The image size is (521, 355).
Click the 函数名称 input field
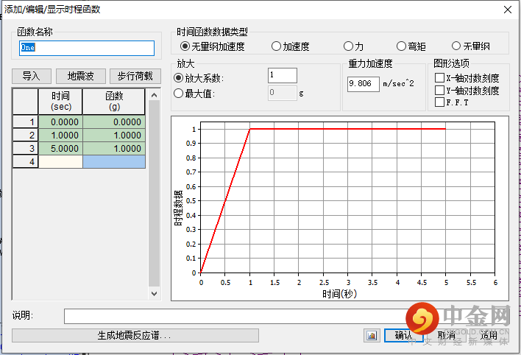click(87, 48)
